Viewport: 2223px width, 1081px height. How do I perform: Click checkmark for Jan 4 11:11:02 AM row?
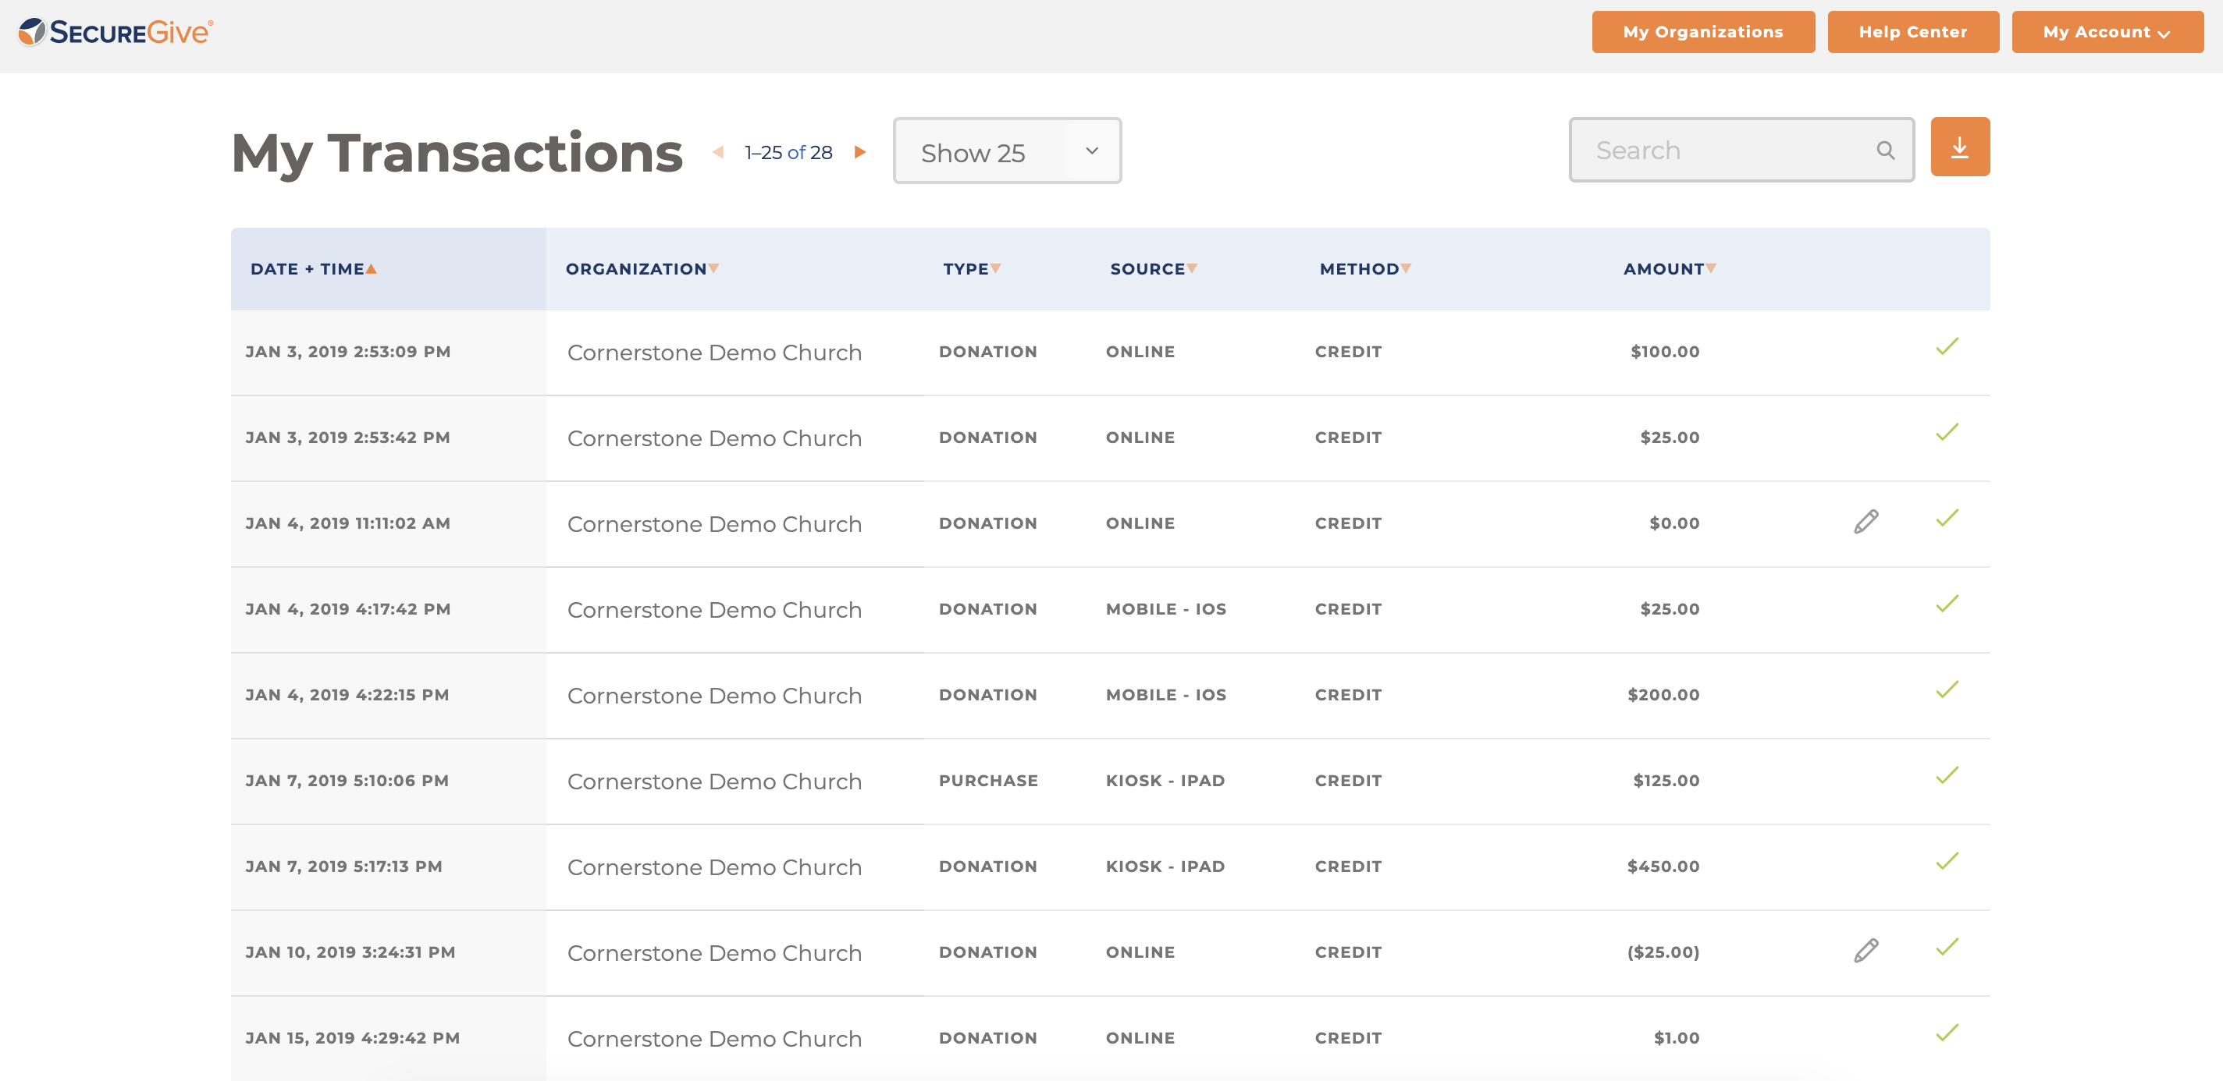point(1947,518)
